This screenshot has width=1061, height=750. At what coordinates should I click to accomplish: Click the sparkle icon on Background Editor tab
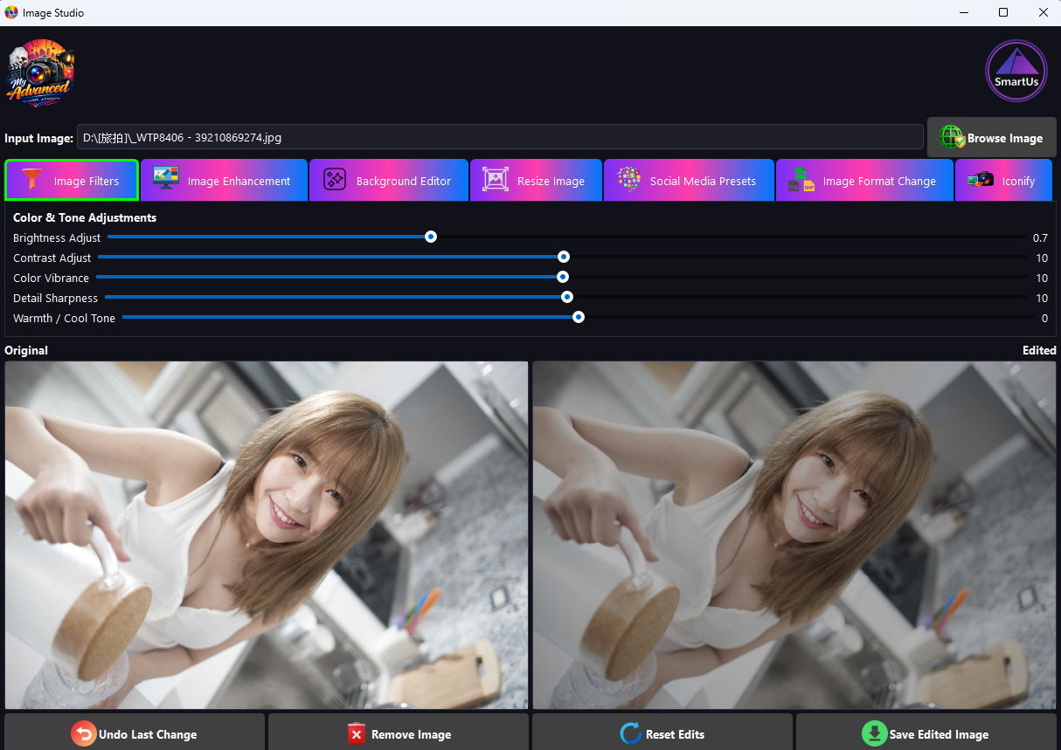pyautogui.click(x=335, y=180)
